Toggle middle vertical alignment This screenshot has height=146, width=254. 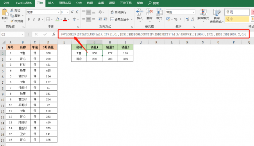(x=88, y=12)
